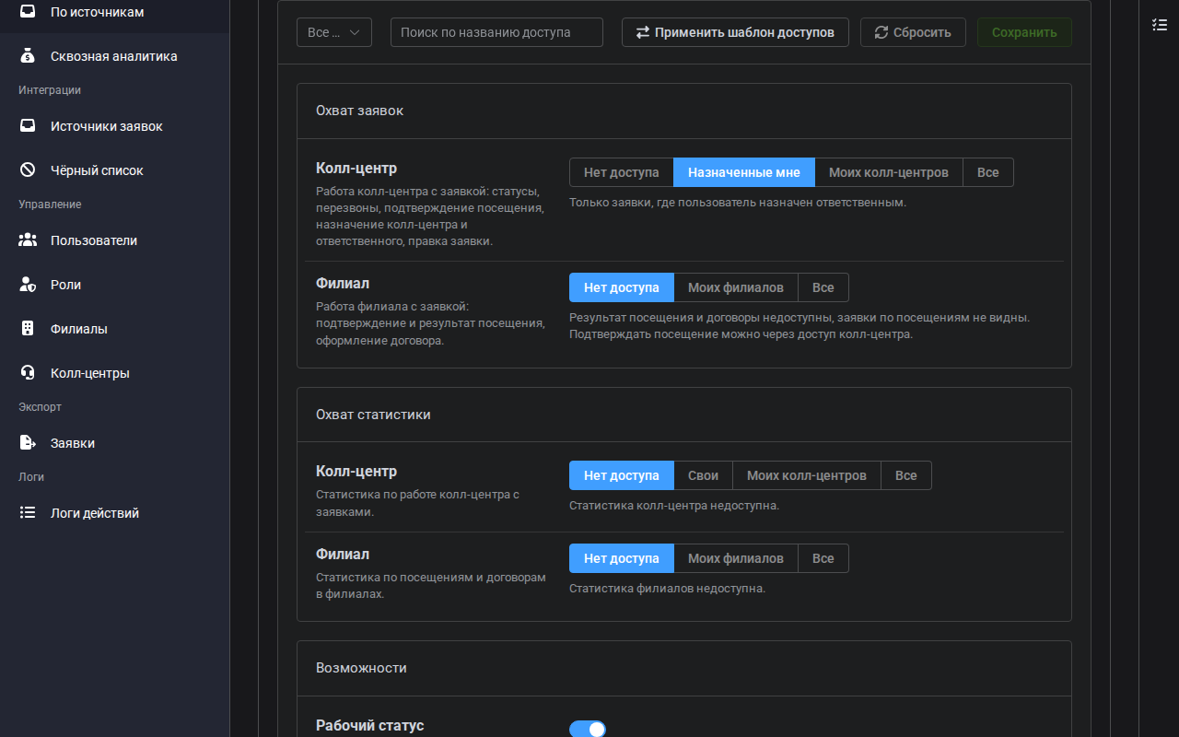Click the user shield icon for Роли
1179x737 pixels.
pyautogui.click(x=28, y=285)
